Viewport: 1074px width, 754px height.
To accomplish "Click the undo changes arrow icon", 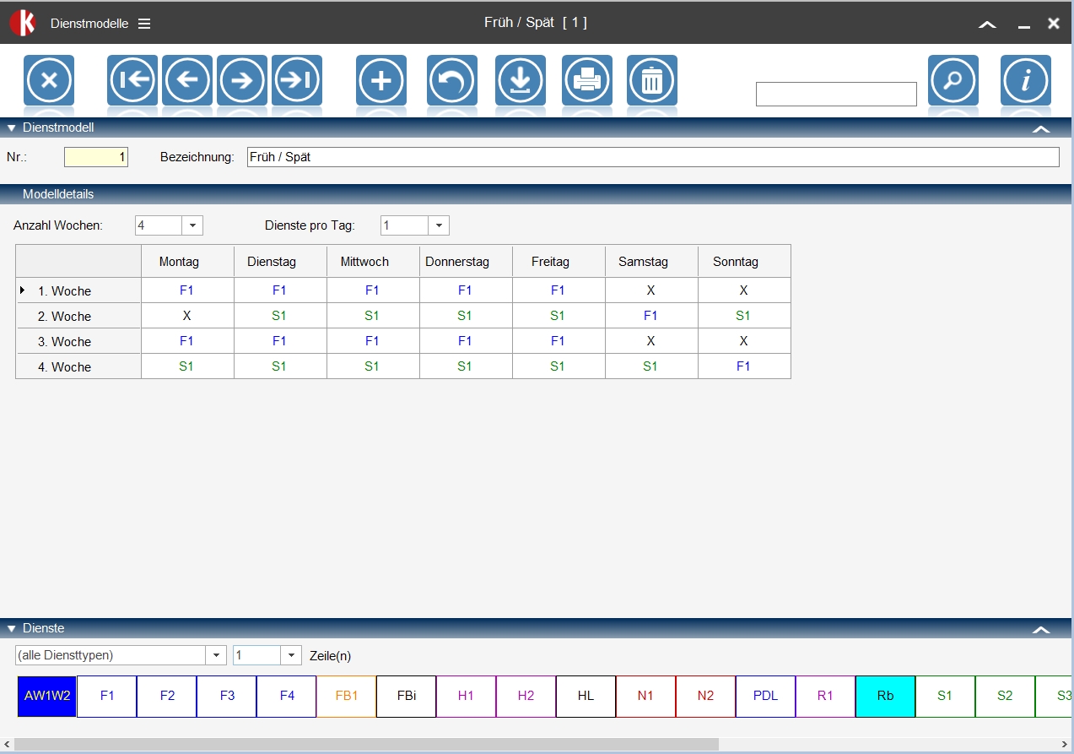I will pos(452,81).
